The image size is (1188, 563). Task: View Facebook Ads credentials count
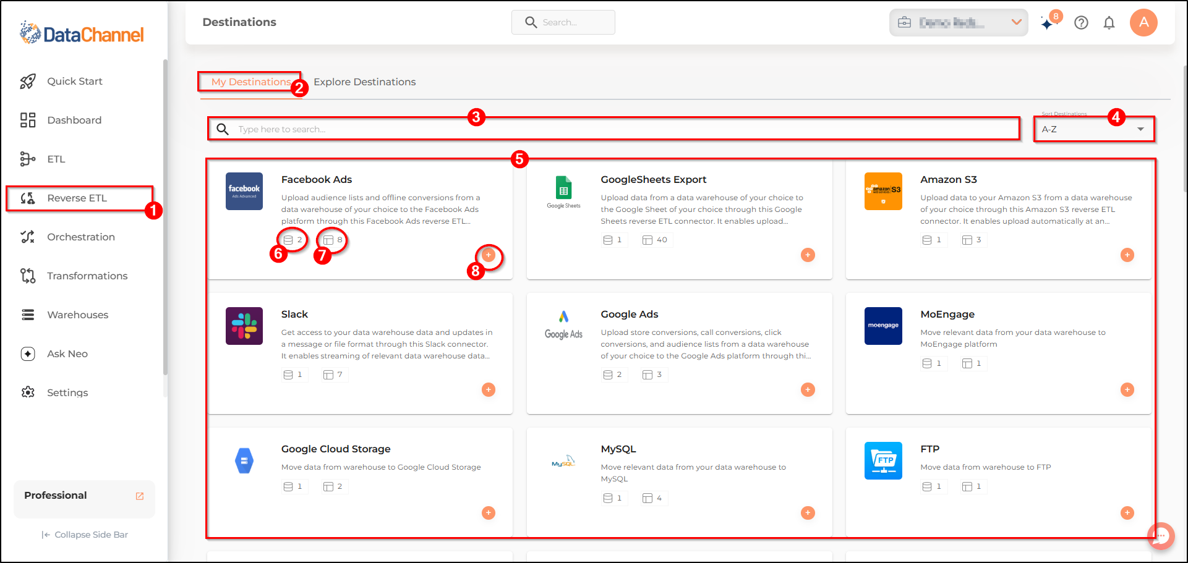(x=293, y=240)
